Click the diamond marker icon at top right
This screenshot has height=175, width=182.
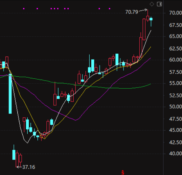pos(152,4)
